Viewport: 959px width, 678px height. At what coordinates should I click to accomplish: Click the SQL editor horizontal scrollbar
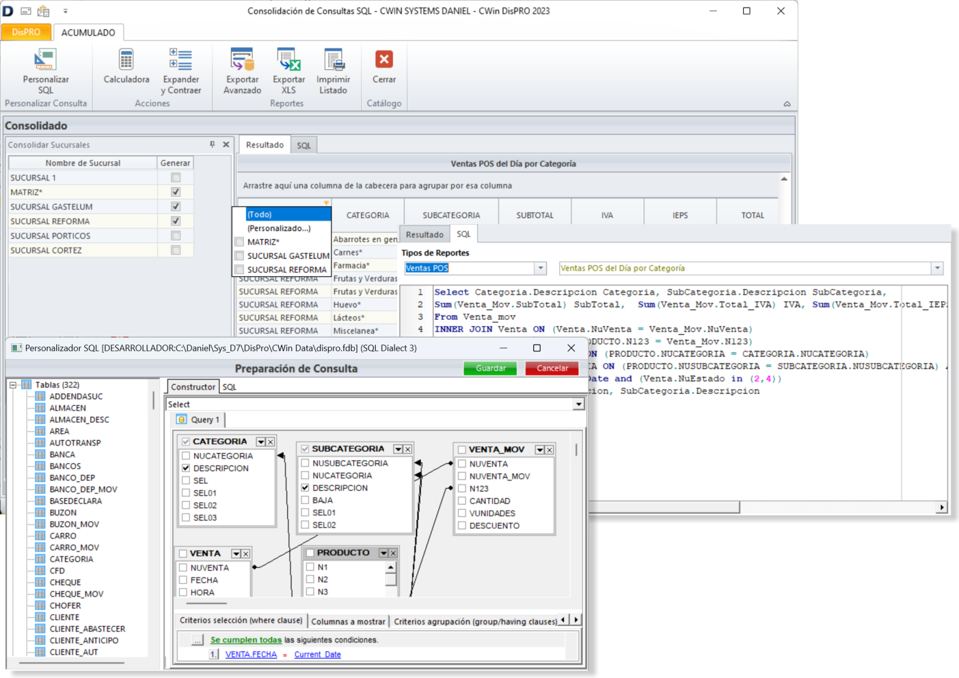(664, 508)
